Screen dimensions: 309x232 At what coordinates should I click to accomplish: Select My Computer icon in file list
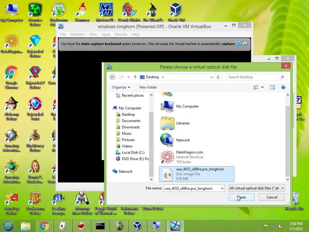click(167, 106)
